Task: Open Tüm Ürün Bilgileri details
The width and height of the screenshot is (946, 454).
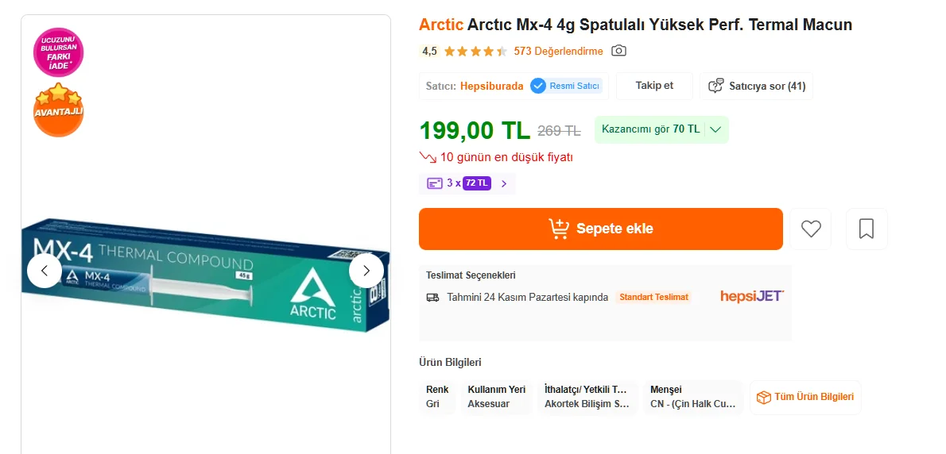Action: coord(805,397)
